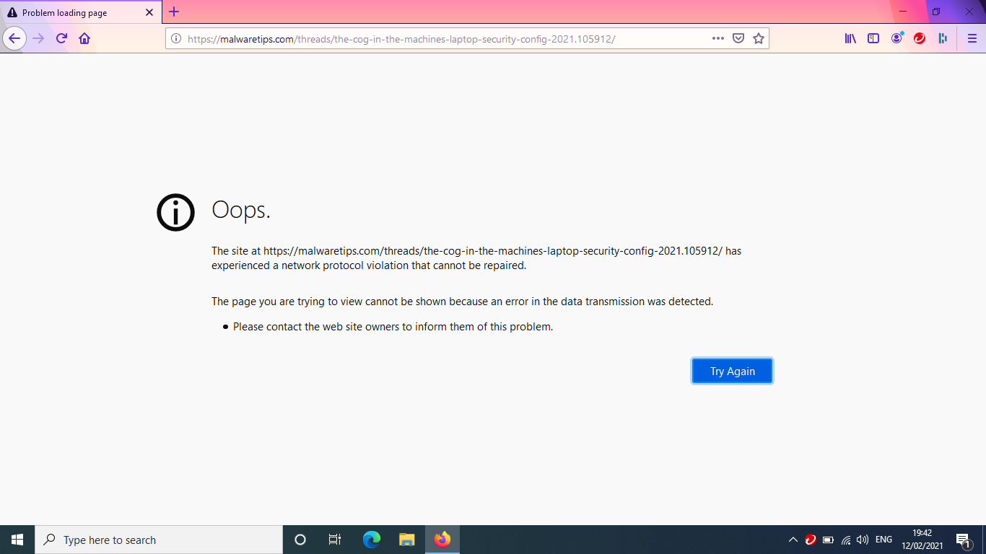
Task: Open File Explorer from the taskbar
Action: coord(407,540)
